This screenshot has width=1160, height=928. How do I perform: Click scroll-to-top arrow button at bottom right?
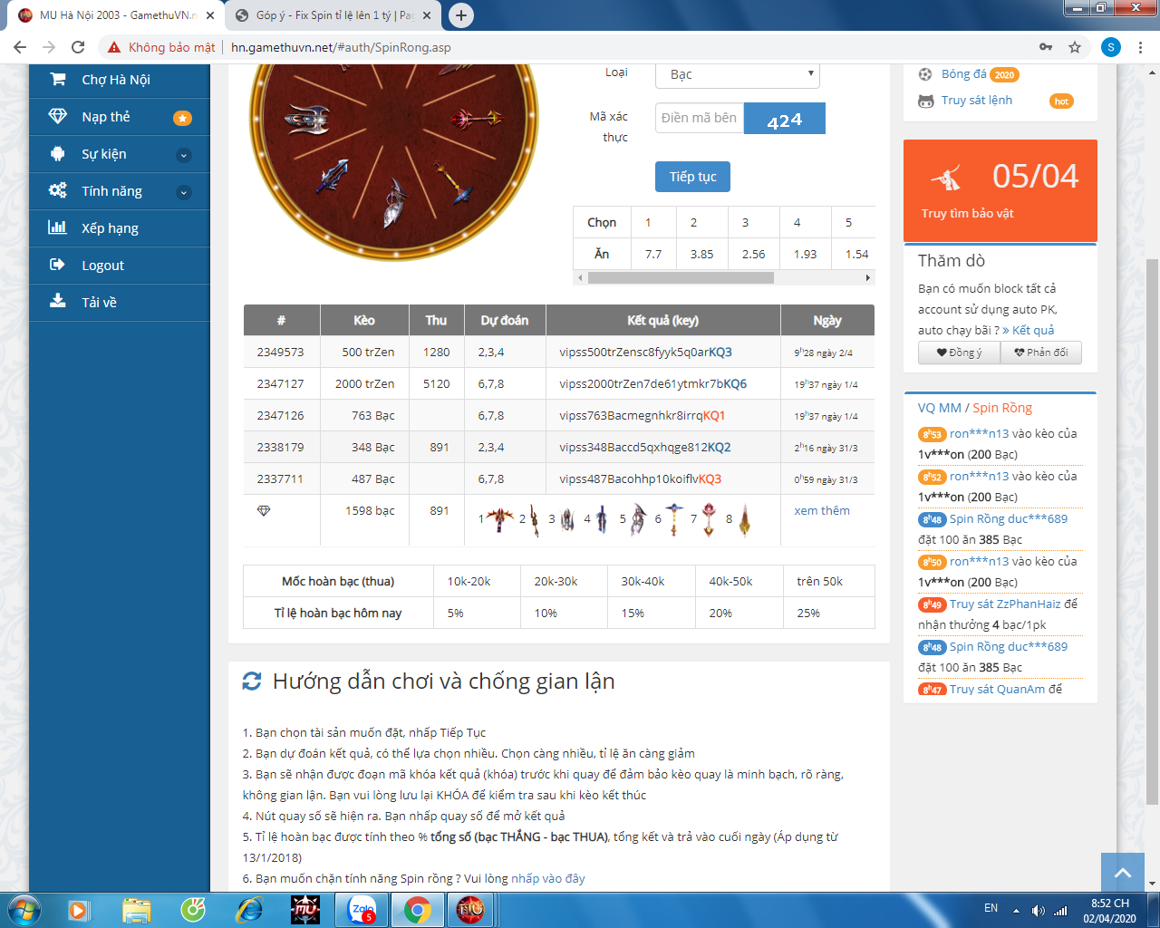[1123, 873]
